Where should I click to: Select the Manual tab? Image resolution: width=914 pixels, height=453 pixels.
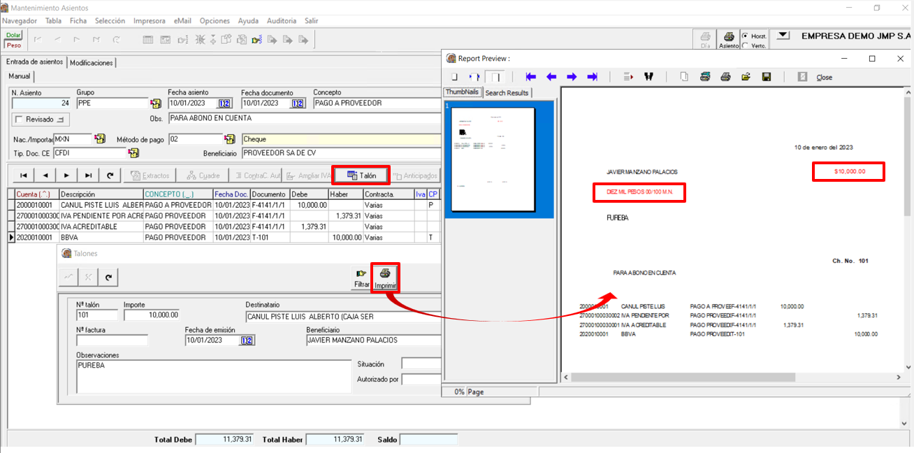click(20, 76)
